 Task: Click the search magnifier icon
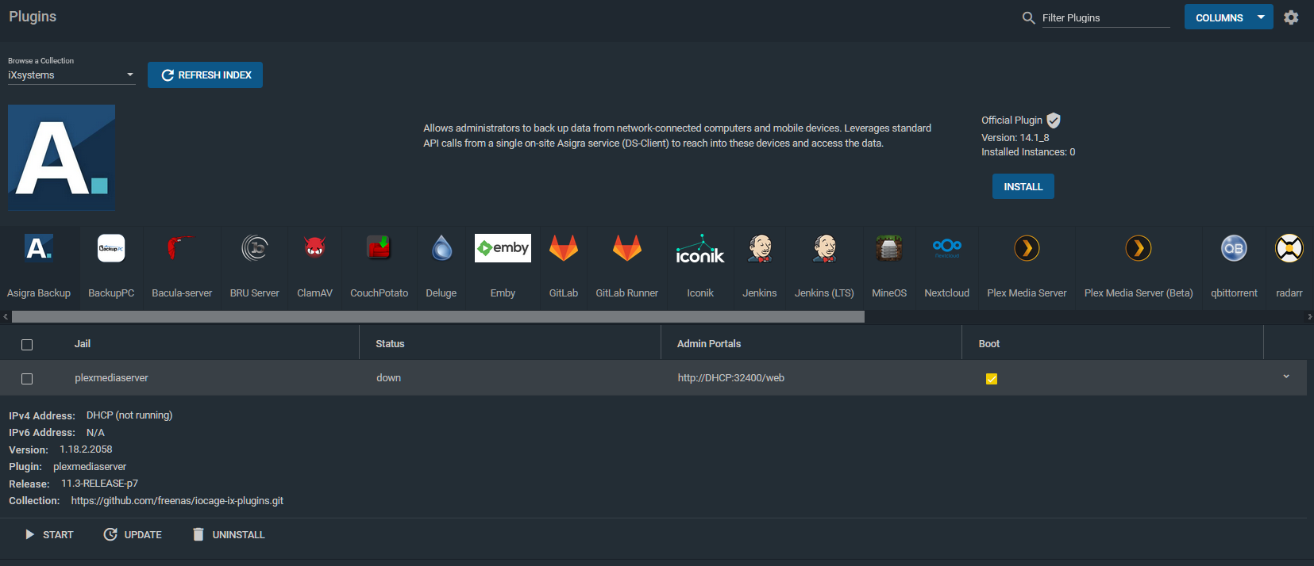(x=1028, y=17)
